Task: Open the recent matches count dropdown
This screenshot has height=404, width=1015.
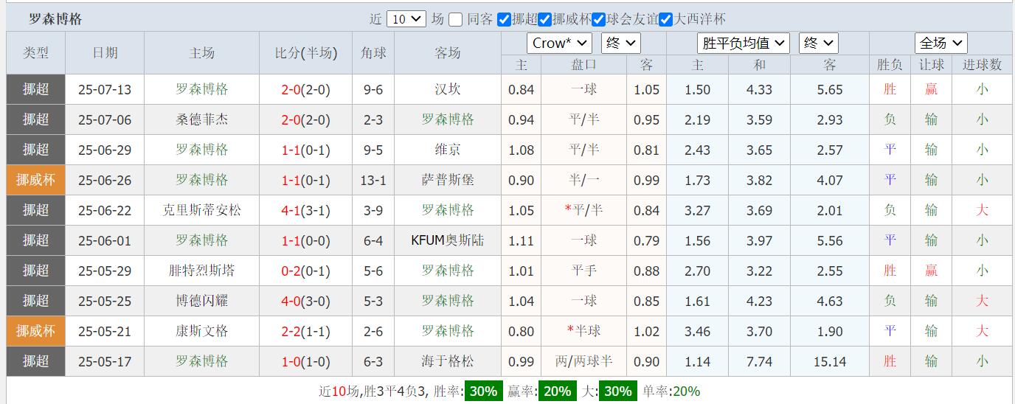Action: [406, 19]
